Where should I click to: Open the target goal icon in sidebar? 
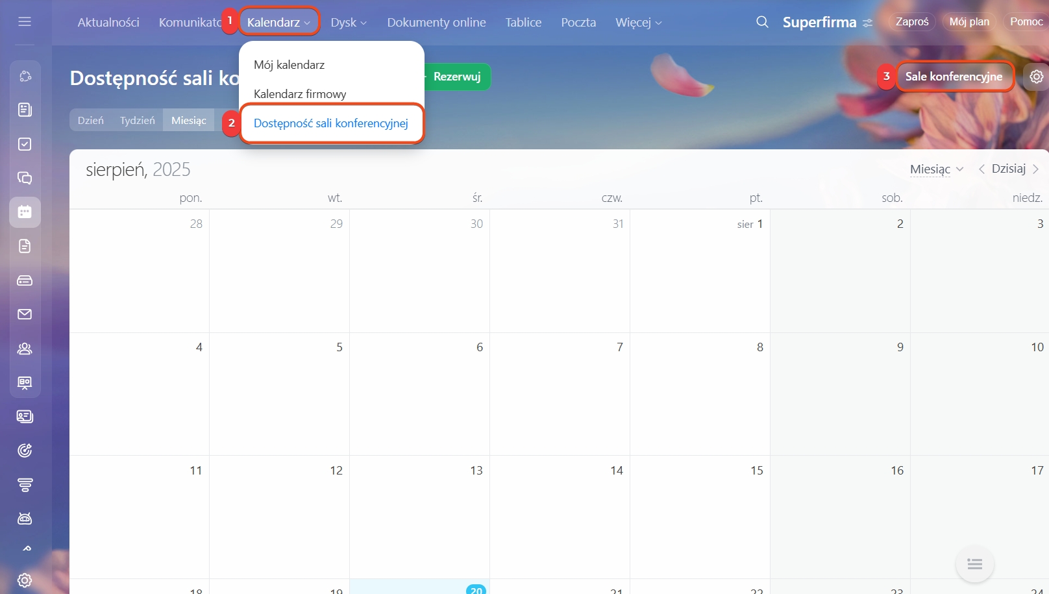(x=25, y=451)
